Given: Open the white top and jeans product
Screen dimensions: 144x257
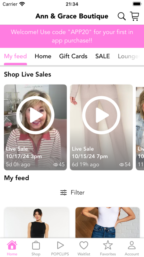Looking at the screenshot, I should point(108,223).
